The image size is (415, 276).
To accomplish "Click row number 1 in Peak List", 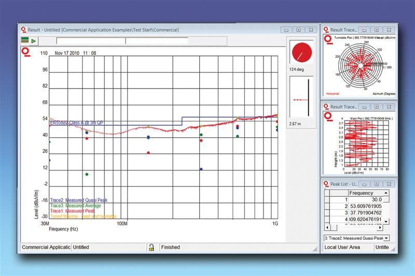I will [339, 199].
